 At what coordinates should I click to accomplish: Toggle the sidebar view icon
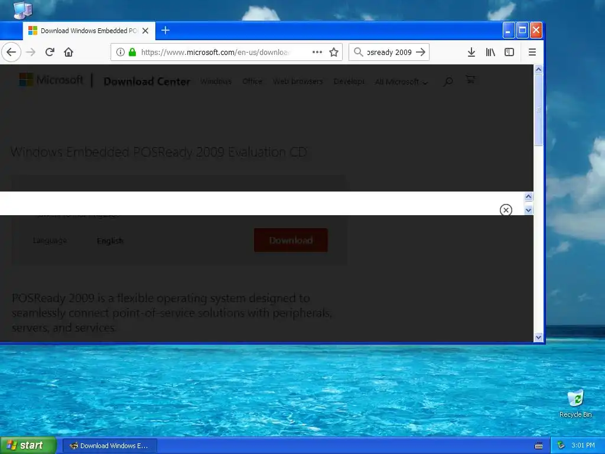coord(509,52)
